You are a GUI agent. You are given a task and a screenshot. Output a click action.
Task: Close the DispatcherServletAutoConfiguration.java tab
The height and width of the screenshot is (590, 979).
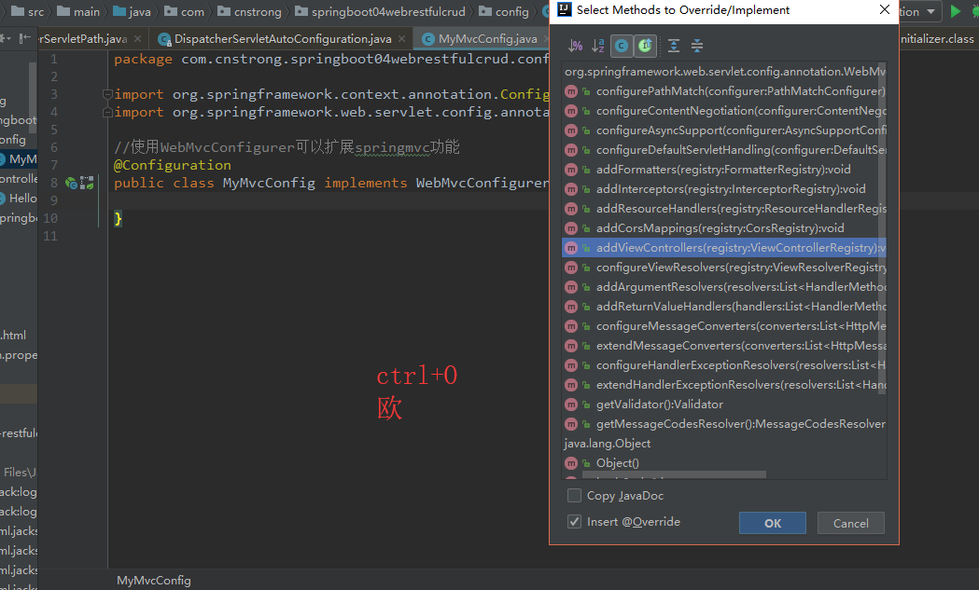[401, 38]
